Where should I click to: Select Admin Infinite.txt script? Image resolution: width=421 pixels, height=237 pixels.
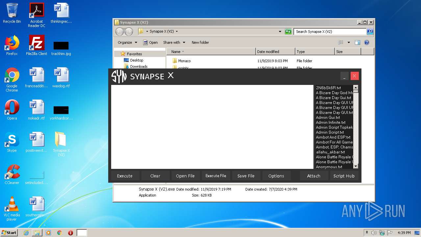click(x=331, y=122)
